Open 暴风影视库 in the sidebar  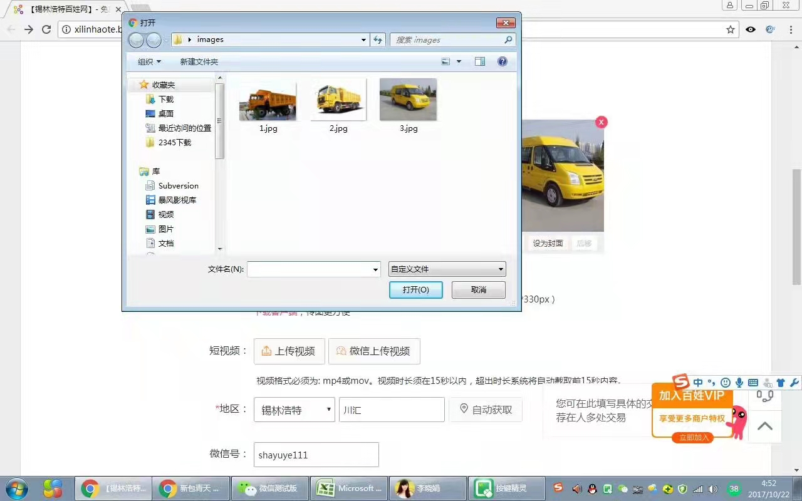coord(177,200)
